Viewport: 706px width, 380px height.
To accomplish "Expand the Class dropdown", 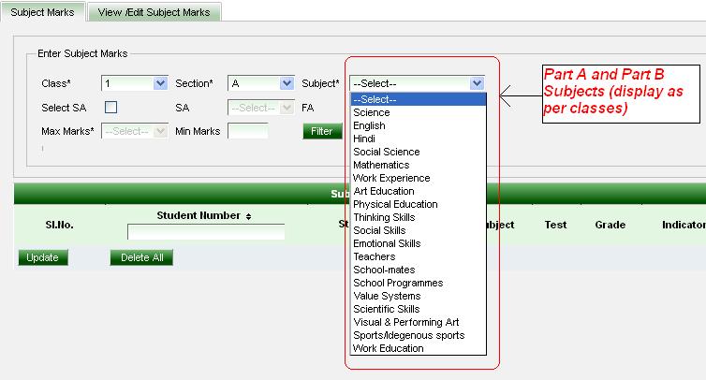I will [159, 83].
